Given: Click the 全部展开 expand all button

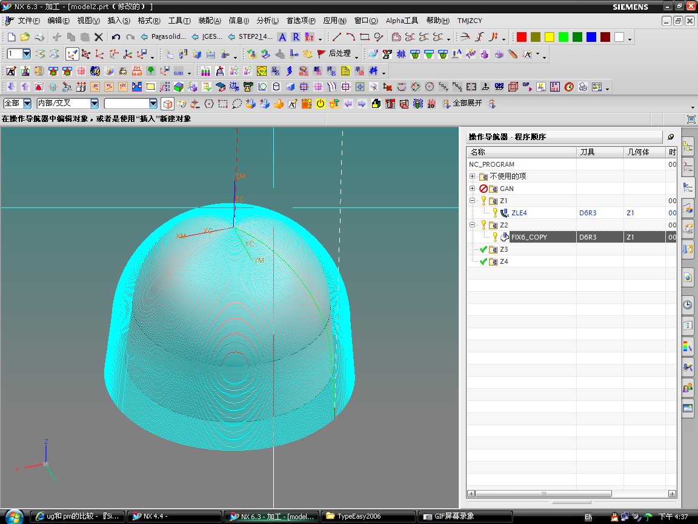Looking at the screenshot, I should 467,104.
